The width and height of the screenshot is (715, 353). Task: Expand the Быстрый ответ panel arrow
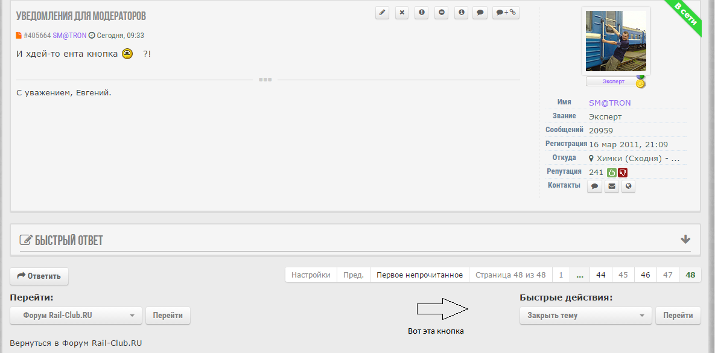(685, 240)
